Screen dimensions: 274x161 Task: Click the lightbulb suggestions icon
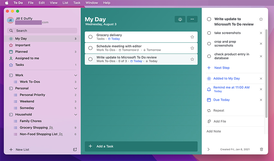180,19
